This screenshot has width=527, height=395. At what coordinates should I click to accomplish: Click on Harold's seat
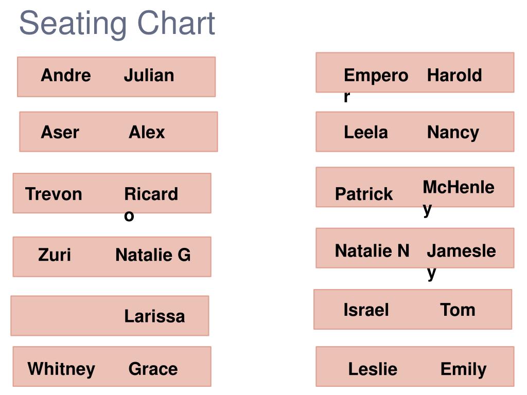454,75
